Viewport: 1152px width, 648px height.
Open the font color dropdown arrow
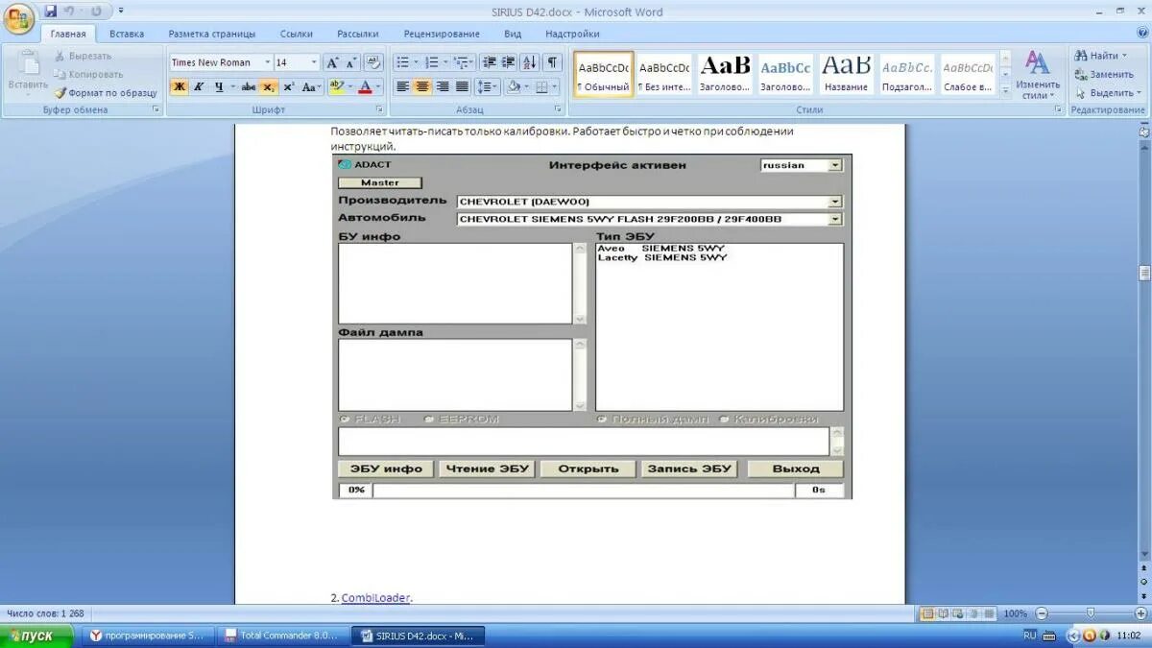pyautogui.click(x=378, y=86)
